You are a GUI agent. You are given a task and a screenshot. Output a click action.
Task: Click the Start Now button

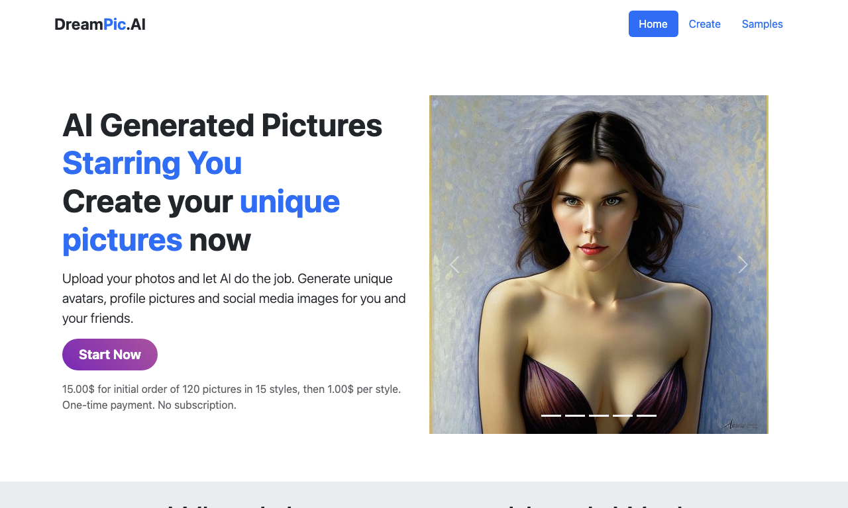110,355
